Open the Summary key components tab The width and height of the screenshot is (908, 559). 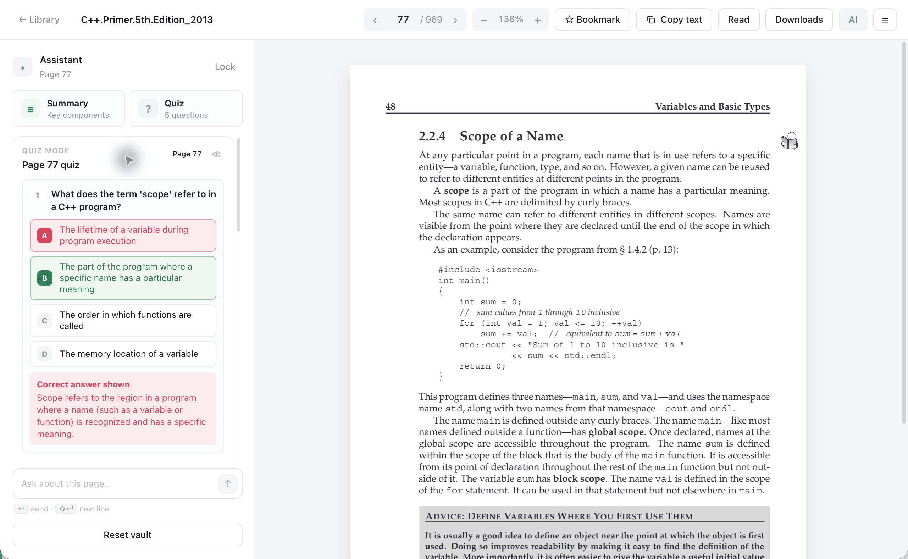[69, 109]
